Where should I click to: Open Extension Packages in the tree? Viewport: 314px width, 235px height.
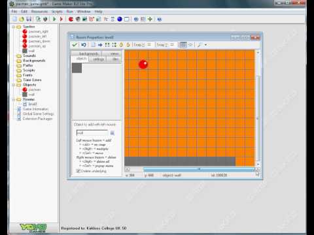[x=37, y=119]
